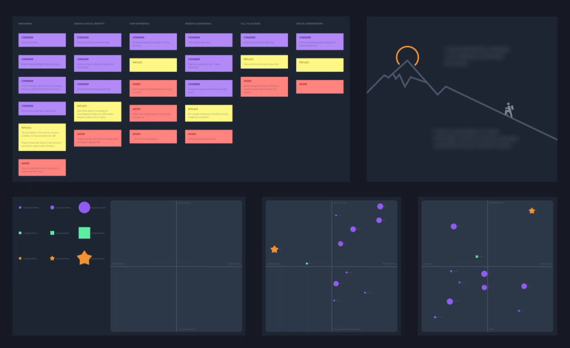The width and height of the screenshot is (570, 348).
Task: Click the USER EXPERIENCE column header
Action: pyautogui.click(x=139, y=23)
